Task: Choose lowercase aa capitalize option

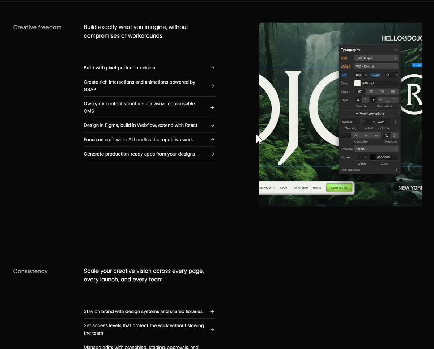Action: [x=376, y=135]
